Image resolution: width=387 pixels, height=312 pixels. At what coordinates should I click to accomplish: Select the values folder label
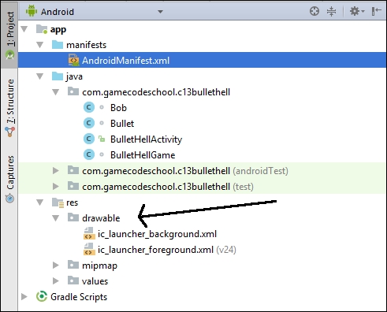point(95,281)
